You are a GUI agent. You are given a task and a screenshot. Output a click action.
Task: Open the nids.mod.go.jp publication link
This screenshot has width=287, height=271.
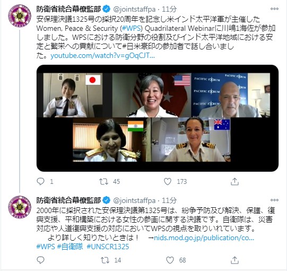click(204, 238)
